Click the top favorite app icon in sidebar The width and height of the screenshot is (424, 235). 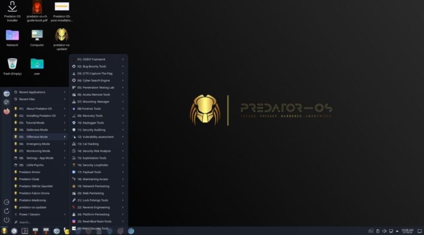(6, 93)
